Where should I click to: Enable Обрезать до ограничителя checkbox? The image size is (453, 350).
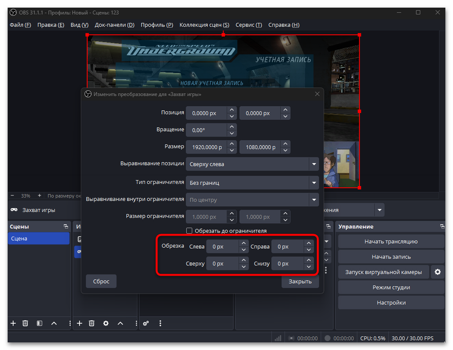click(189, 231)
